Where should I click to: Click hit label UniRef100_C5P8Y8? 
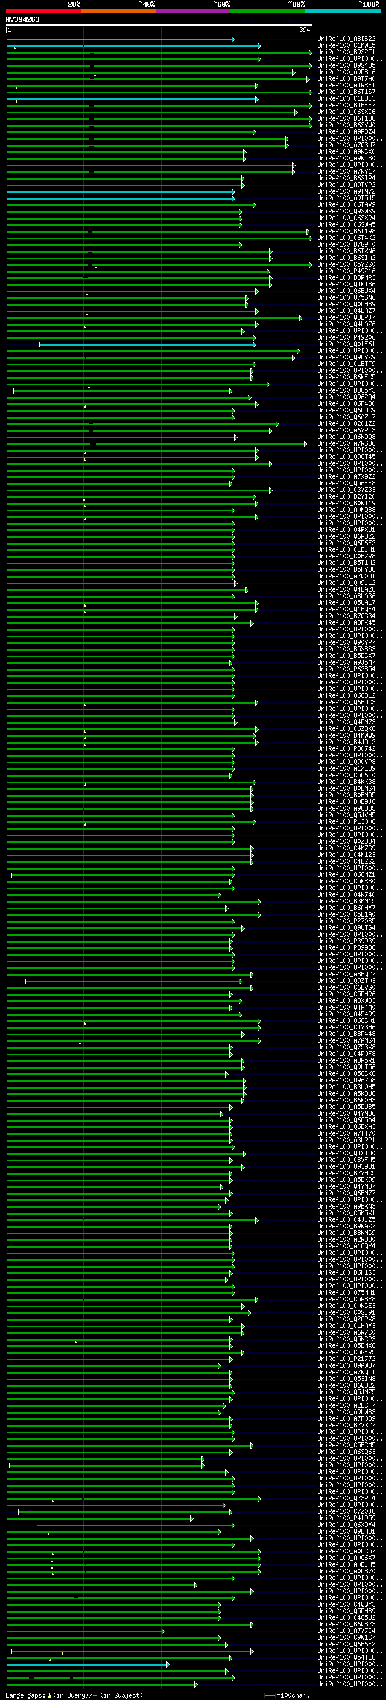pos(346,1300)
